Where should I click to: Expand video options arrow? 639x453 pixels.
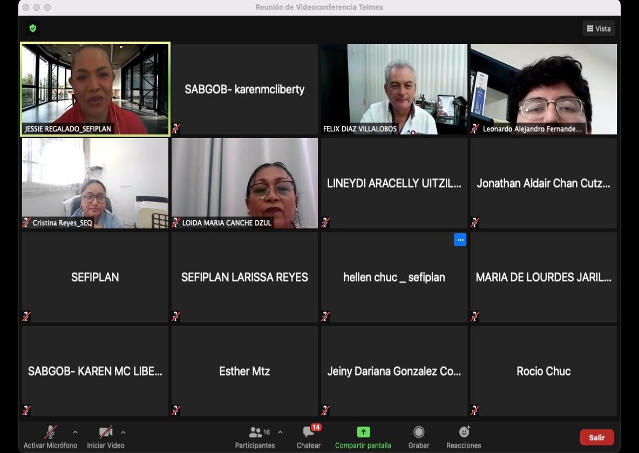point(123,432)
